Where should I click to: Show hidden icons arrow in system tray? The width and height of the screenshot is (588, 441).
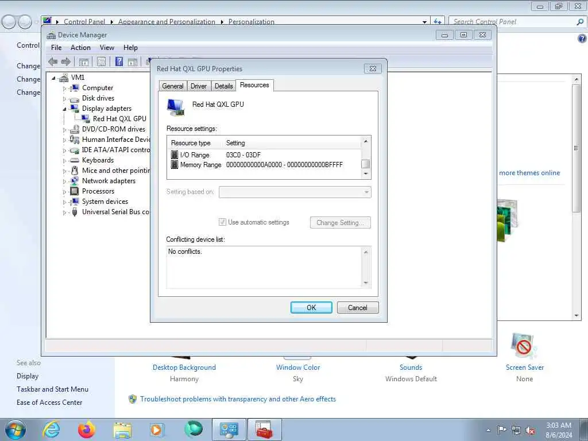pyautogui.click(x=488, y=431)
